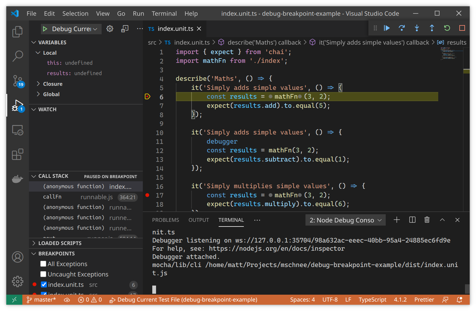Screen dimensions: 476x311
Task: Open the Docker view
Action: click(x=18, y=179)
